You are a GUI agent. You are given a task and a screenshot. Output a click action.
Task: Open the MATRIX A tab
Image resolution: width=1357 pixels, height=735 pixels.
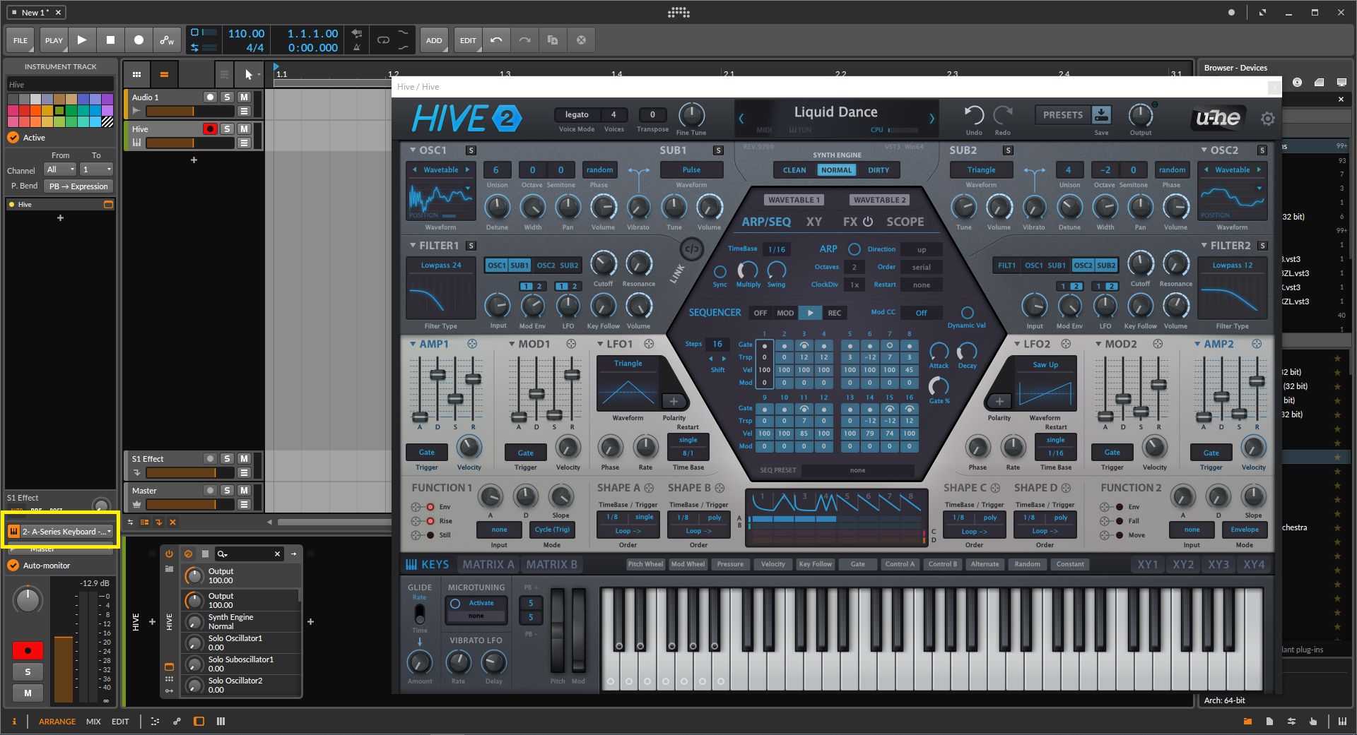(x=488, y=565)
